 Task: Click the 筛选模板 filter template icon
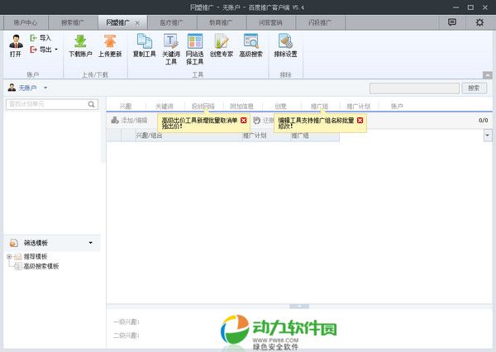[13, 243]
